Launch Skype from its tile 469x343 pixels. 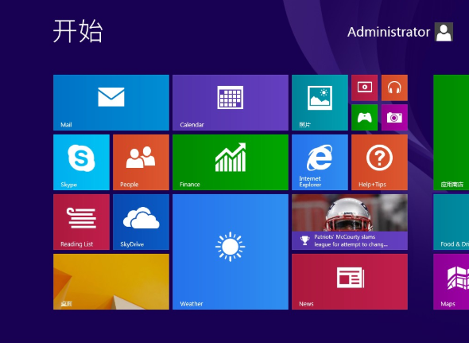pos(81,162)
